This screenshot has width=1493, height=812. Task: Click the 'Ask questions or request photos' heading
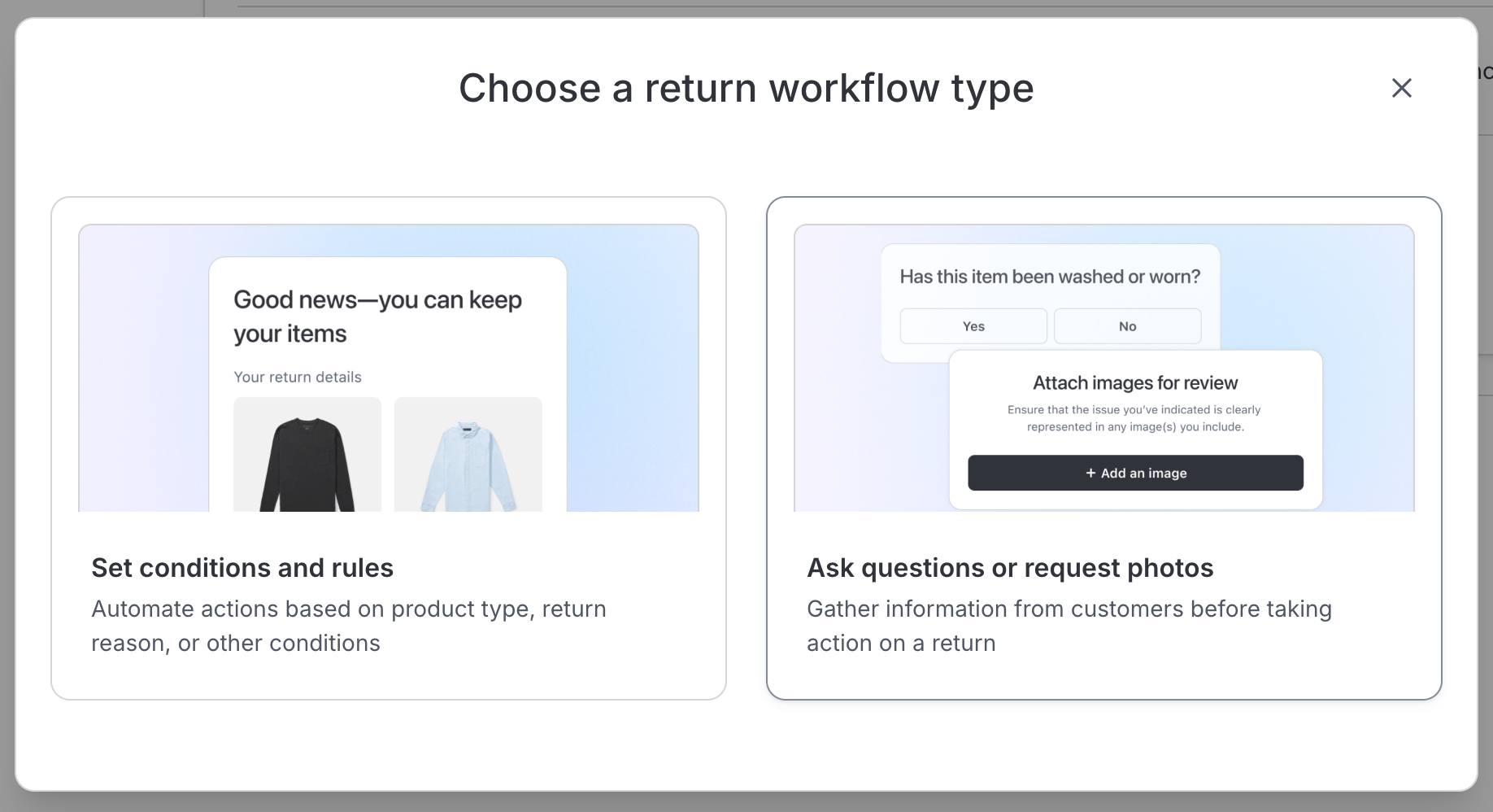pos(1009,568)
